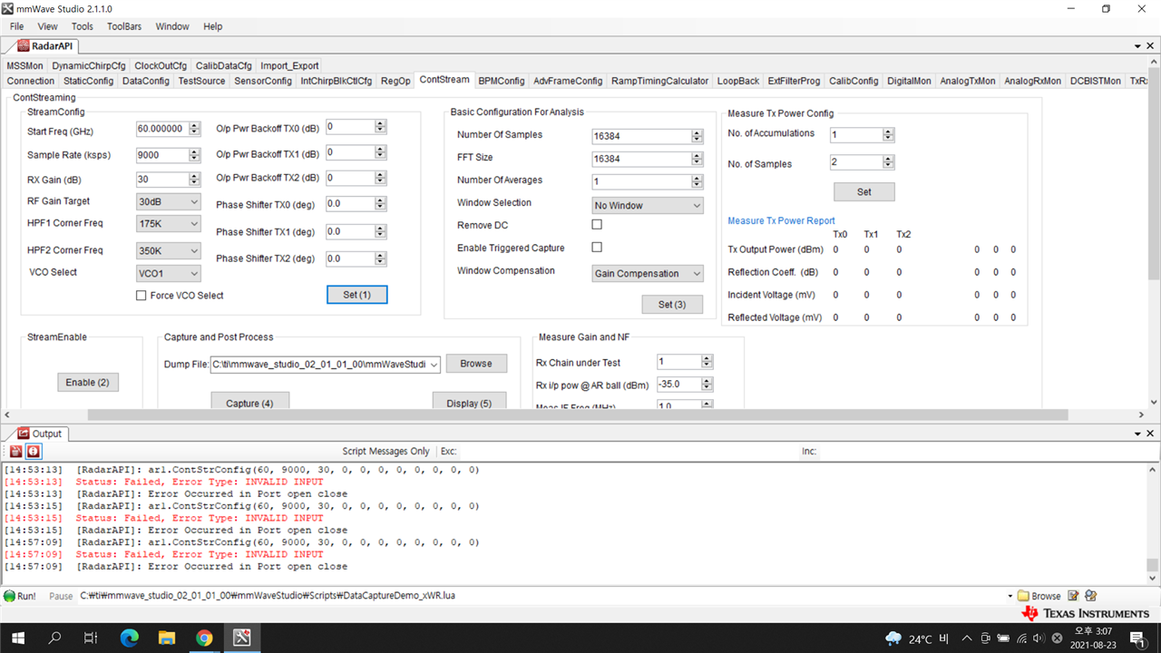Click the Enable (2) stream button
Image resolution: width=1161 pixels, height=653 pixels.
(87, 383)
